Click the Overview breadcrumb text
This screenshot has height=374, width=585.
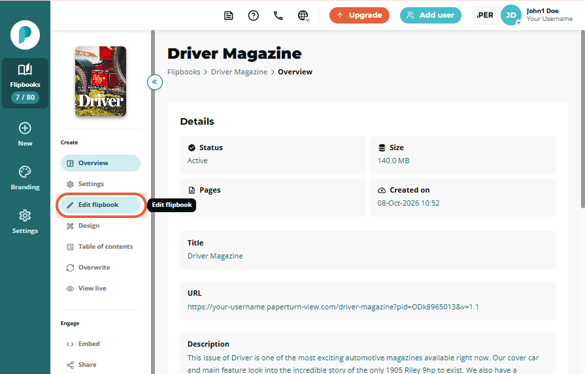point(295,72)
